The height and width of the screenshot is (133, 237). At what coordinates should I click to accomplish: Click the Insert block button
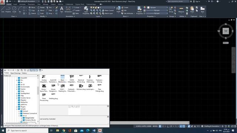click(x=118, y=10)
